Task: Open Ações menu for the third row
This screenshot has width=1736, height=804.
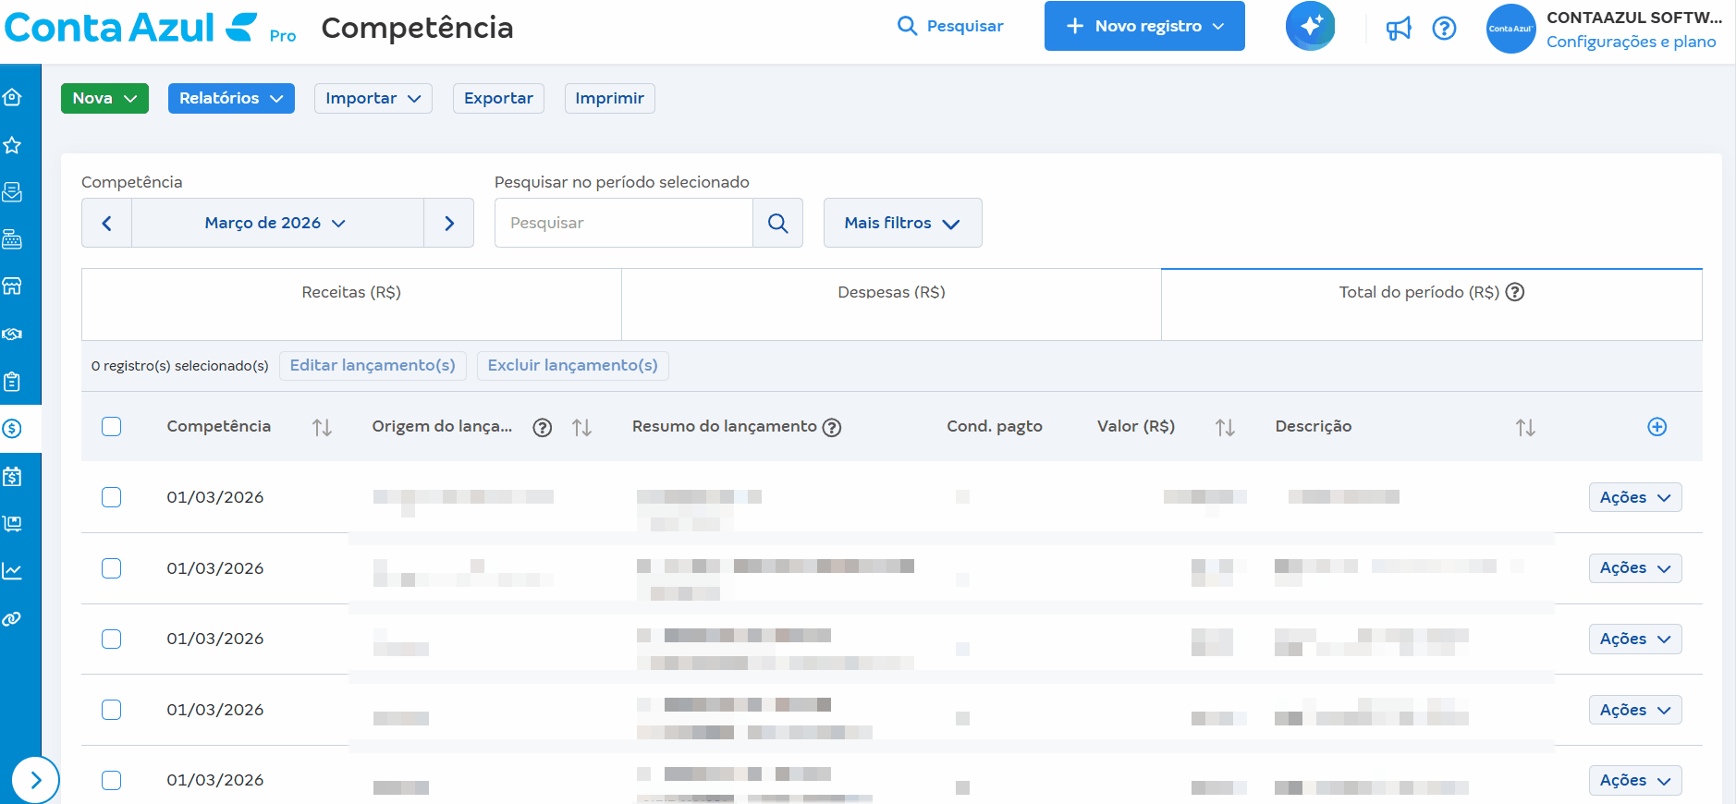Action: pyautogui.click(x=1634, y=639)
